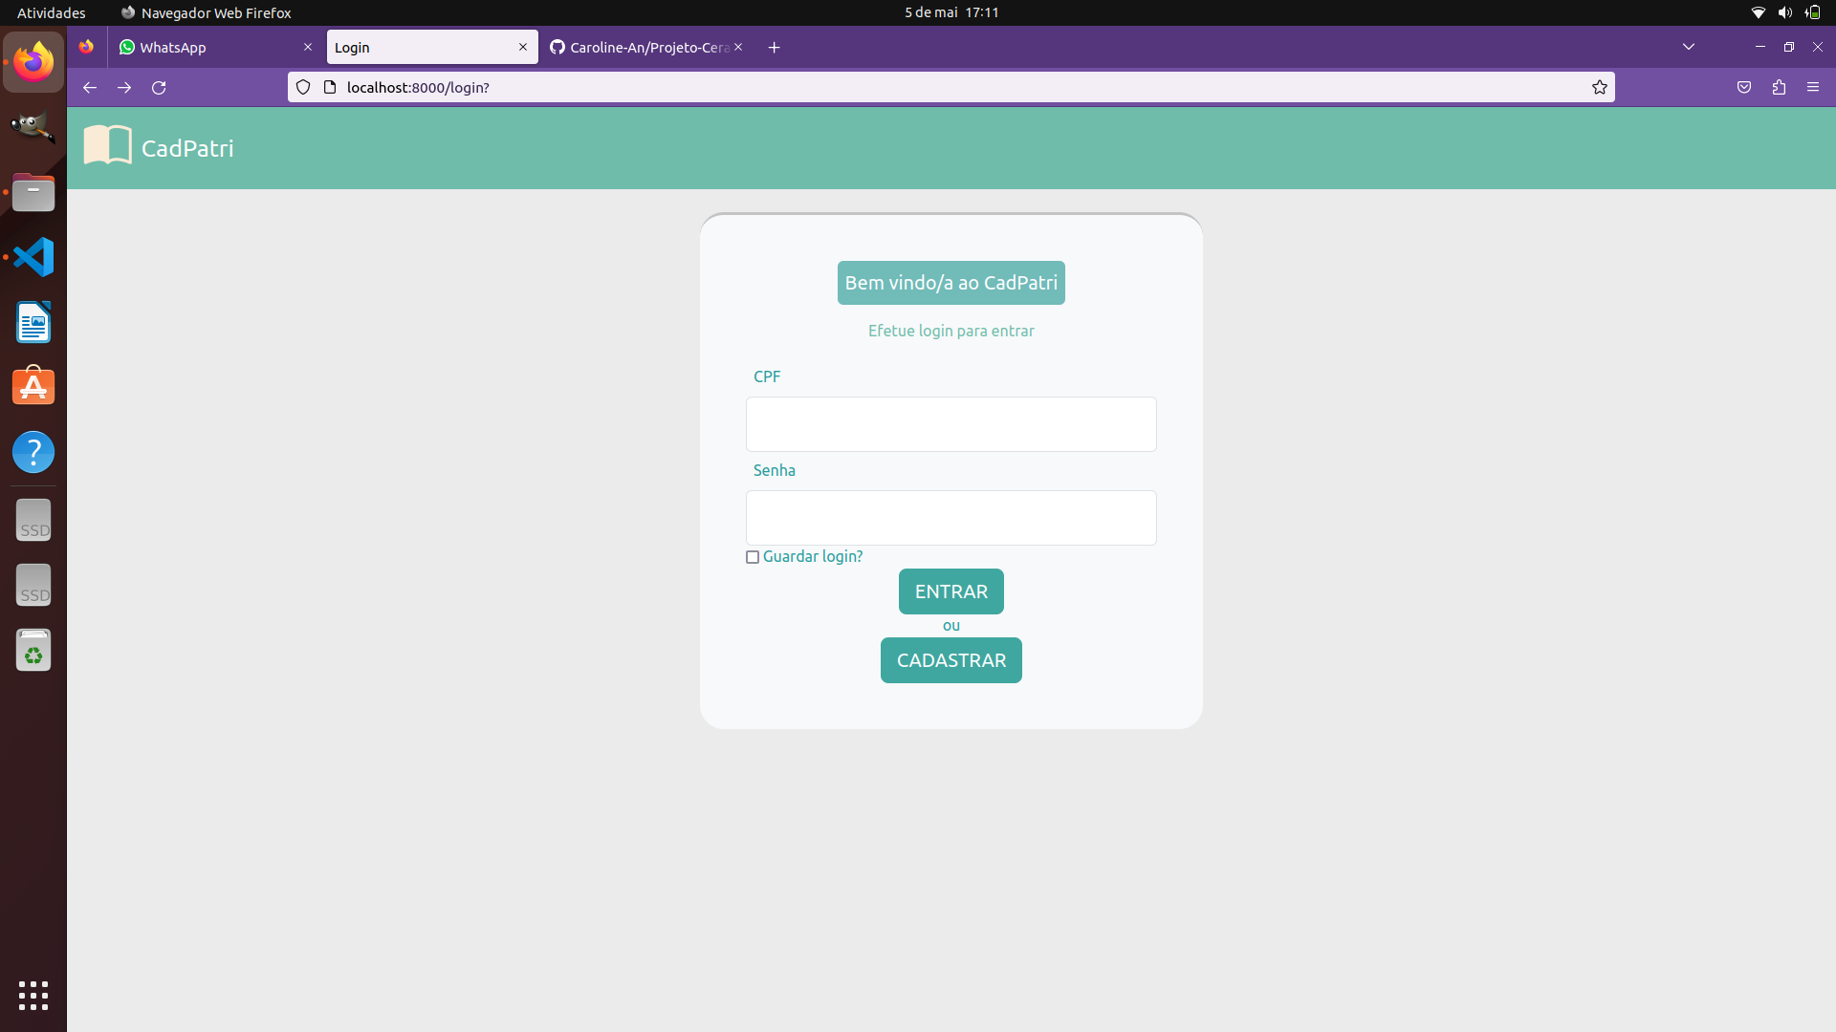Open GIMP from the dock
This screenshot has width=1836, height=1032.
pyautogui.click(x=33, y=127)
